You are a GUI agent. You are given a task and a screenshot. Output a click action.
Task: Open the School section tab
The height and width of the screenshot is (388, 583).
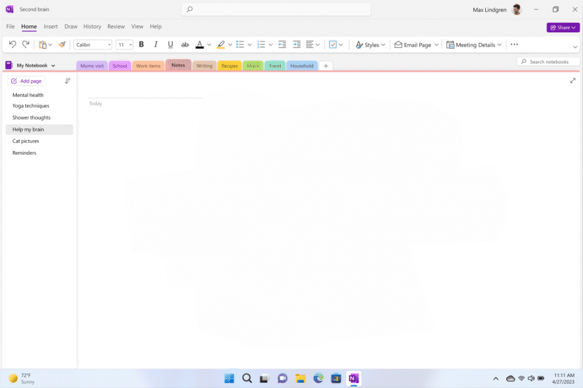120,66
